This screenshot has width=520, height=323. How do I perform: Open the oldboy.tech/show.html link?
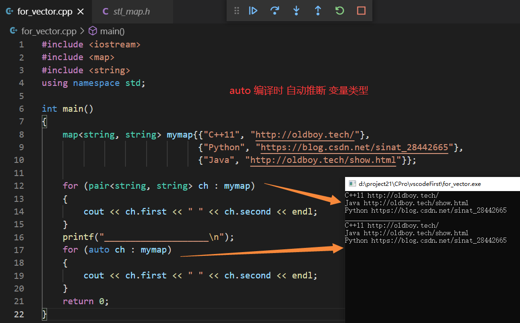pos(323,160)
